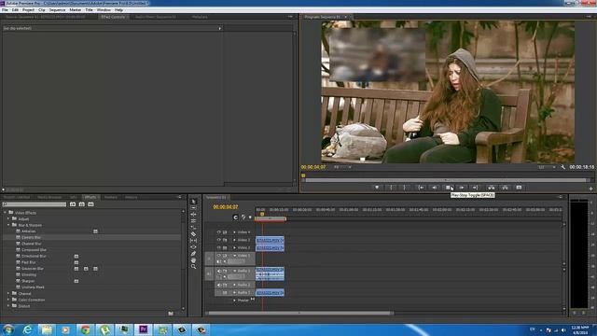
Task: Click the Accelerated Effects filter icon
Action: pos(73,204)
